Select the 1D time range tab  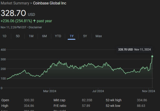(x=4, y=36)
